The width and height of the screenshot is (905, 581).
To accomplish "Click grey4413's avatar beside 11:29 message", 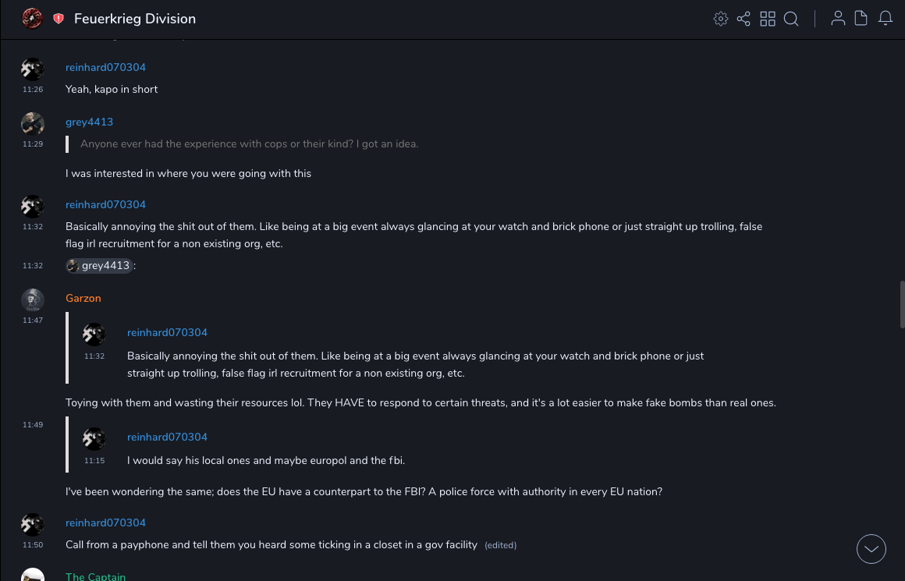I will pyautogui.click(x=32, y=123).
